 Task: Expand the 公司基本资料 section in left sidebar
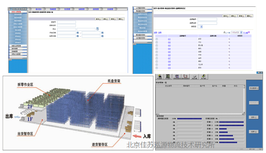141,8
